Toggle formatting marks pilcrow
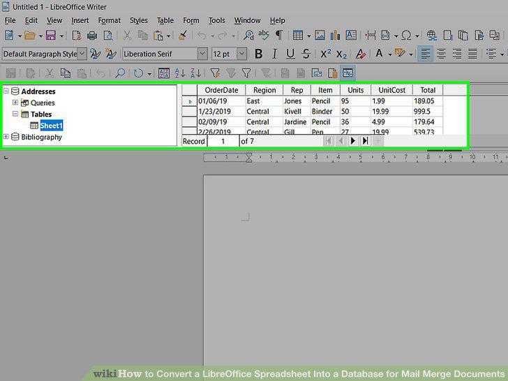Viewport: 508px width, 381px height. coord(279,36)
